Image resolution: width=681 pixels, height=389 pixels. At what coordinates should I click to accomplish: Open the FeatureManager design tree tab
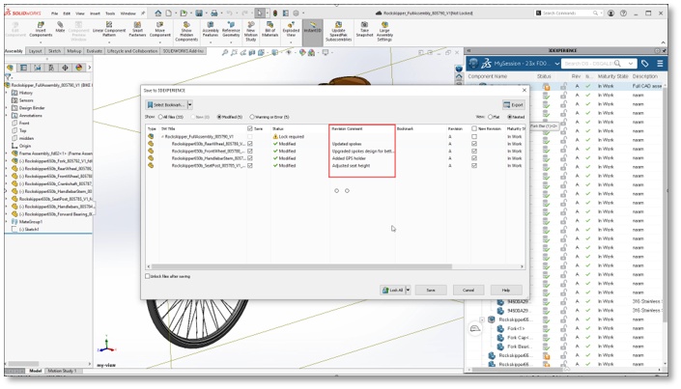[10, 68]
